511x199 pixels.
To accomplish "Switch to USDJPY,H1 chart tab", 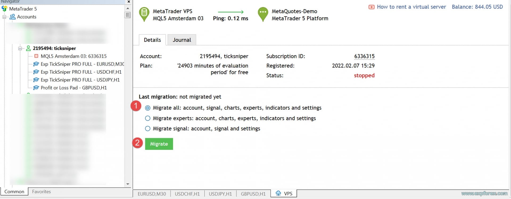I will (220, 194).
